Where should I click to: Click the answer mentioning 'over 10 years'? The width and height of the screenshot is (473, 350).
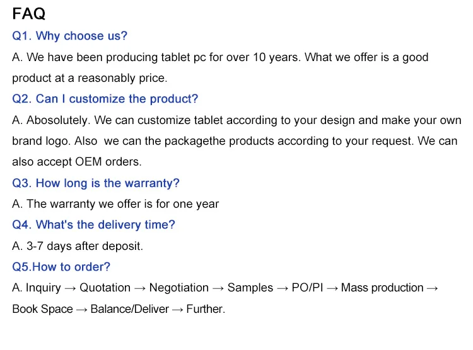[220, 57]
